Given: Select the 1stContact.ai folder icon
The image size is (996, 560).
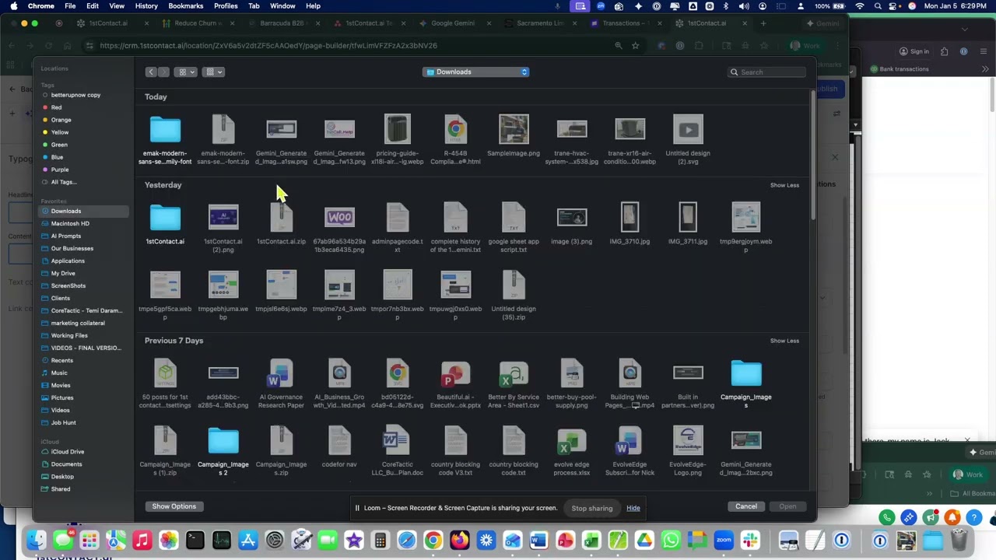Looking at the screenshot, I should 165,218.
